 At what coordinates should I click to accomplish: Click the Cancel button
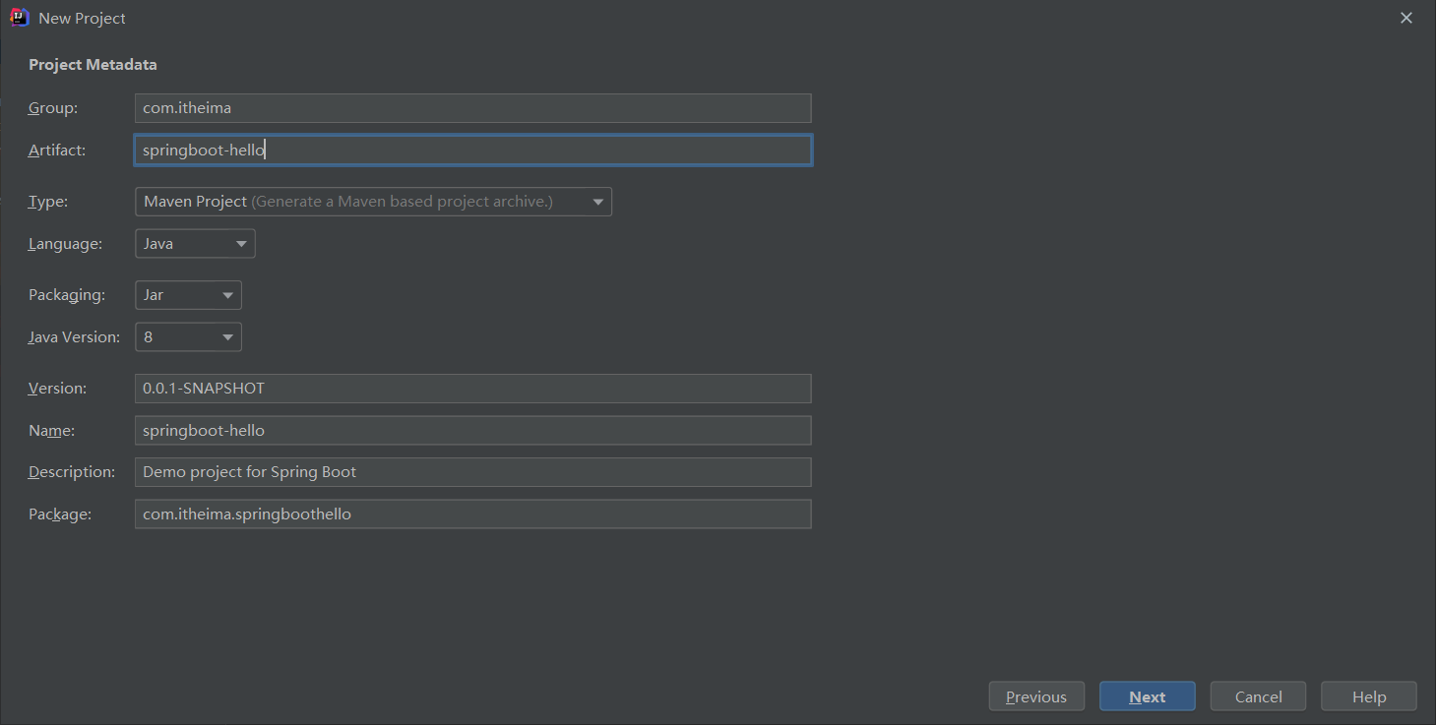[x=1258, y=696]
